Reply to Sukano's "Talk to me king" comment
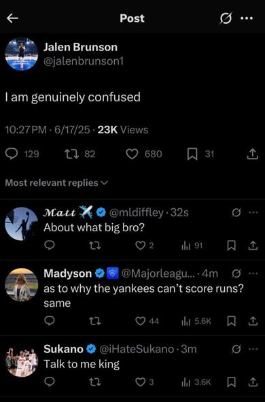The image size is (265, 402). point(49,382)
